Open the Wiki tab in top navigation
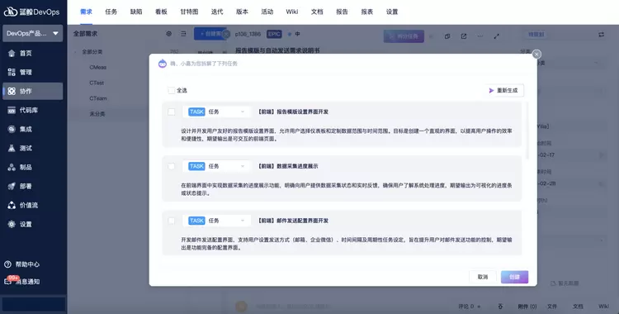 coord(292,12)
